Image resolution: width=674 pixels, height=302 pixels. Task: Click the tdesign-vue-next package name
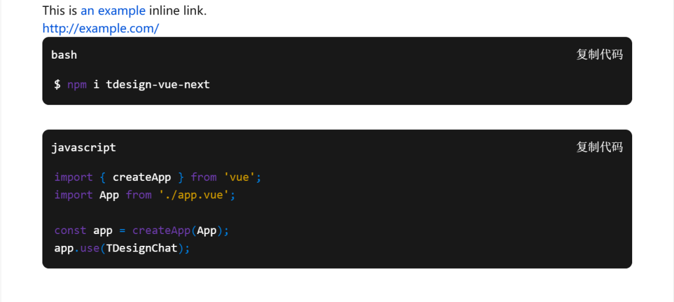(x=158, y=84)
